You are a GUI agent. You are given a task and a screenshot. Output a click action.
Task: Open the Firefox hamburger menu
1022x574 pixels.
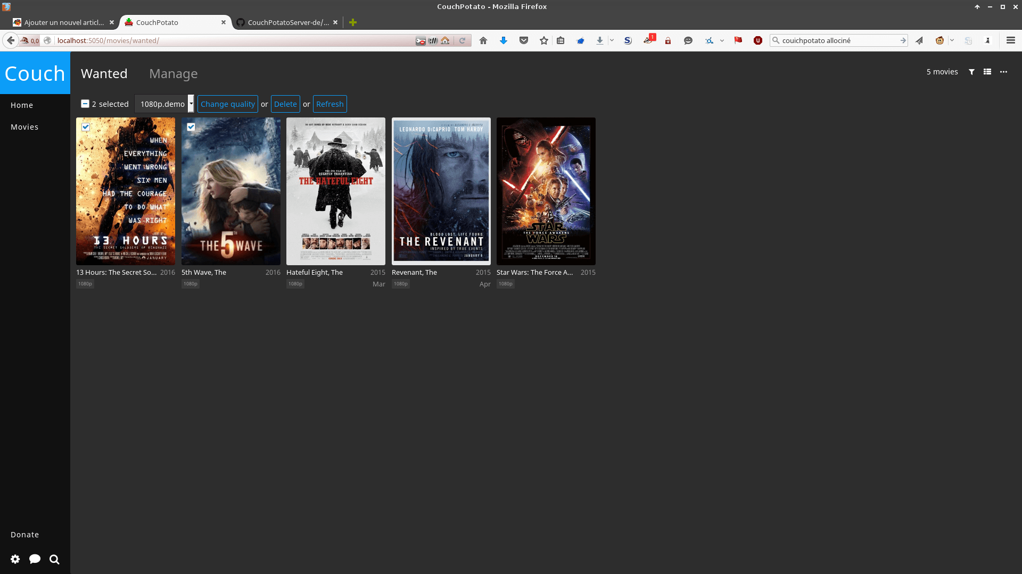click(1011, 40)
